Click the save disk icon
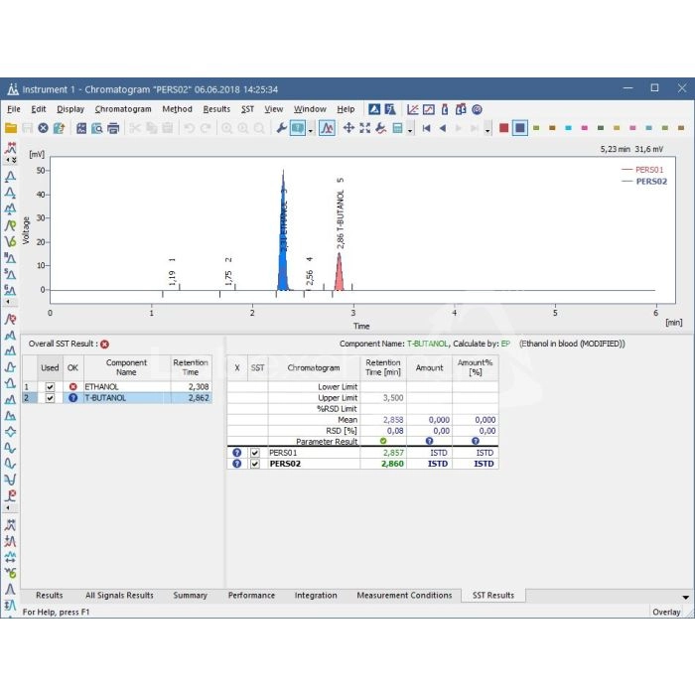Viewport: 695px width, 695px height. [x=27, y=128]
